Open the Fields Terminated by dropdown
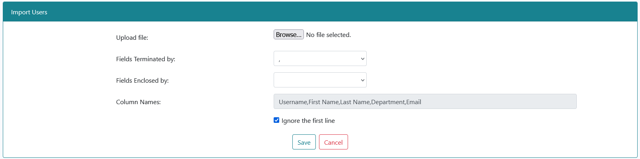This screenshot has height=159, width=640. click(320, 58)
